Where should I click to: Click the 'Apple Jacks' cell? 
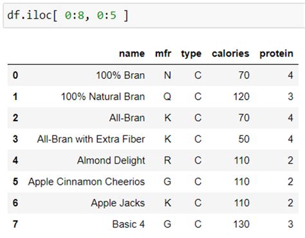pyautogui.click(x=118, y=203)
